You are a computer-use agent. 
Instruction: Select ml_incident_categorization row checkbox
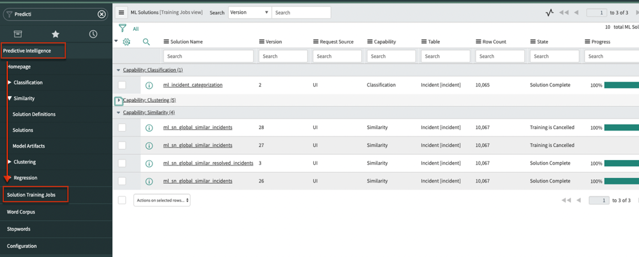(122, 85)
